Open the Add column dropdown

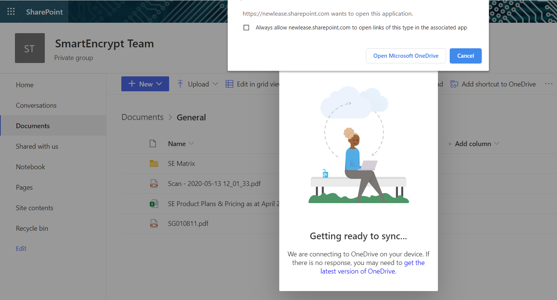[474, 144]
